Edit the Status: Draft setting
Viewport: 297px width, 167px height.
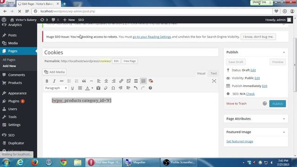point(253,70)
